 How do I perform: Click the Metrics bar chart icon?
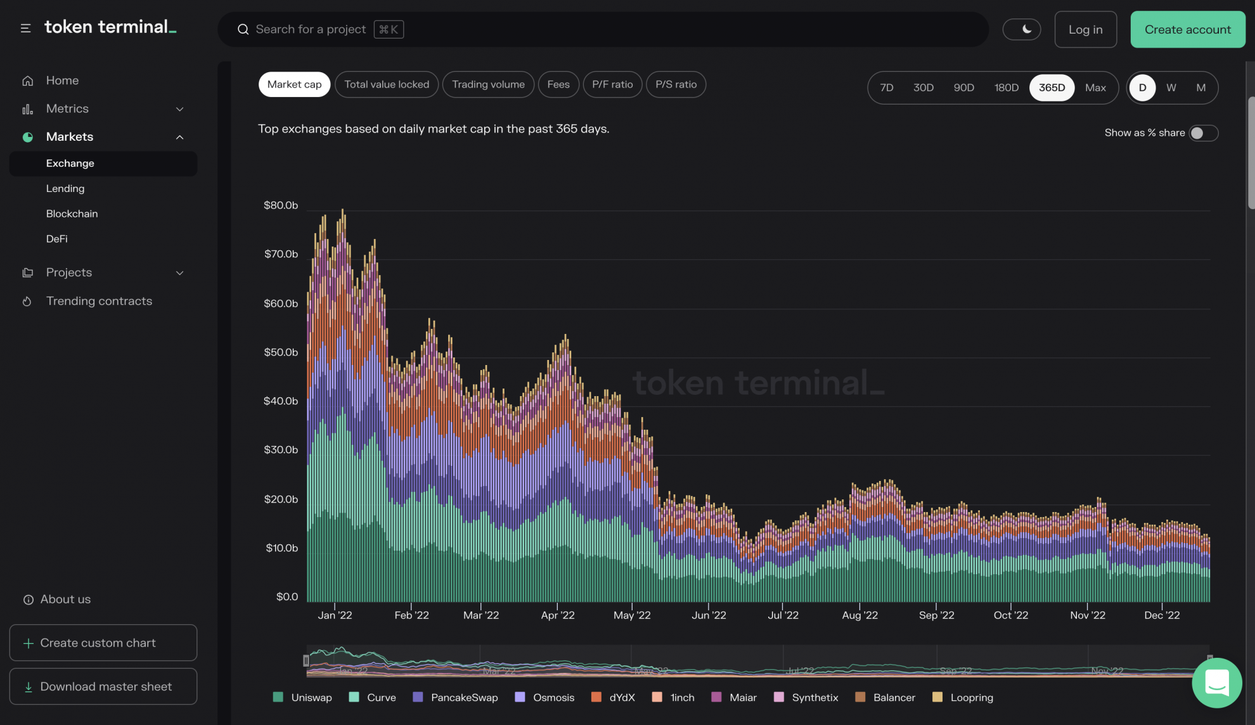(27, 109)
